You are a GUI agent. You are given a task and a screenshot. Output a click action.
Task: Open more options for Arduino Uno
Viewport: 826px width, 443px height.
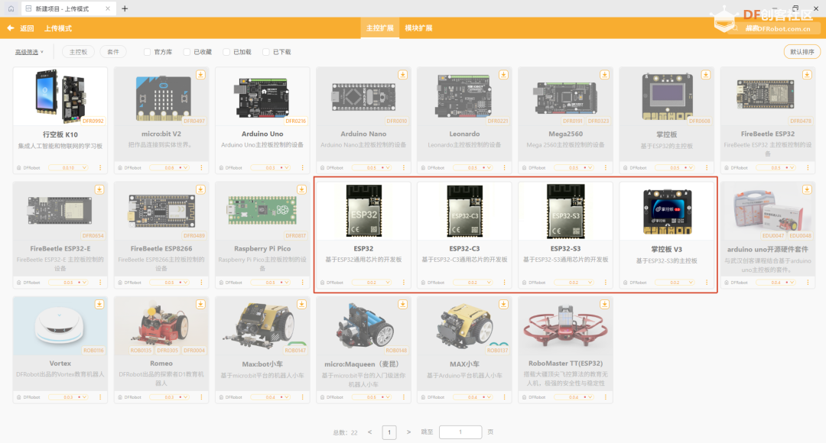pos(302,168)
